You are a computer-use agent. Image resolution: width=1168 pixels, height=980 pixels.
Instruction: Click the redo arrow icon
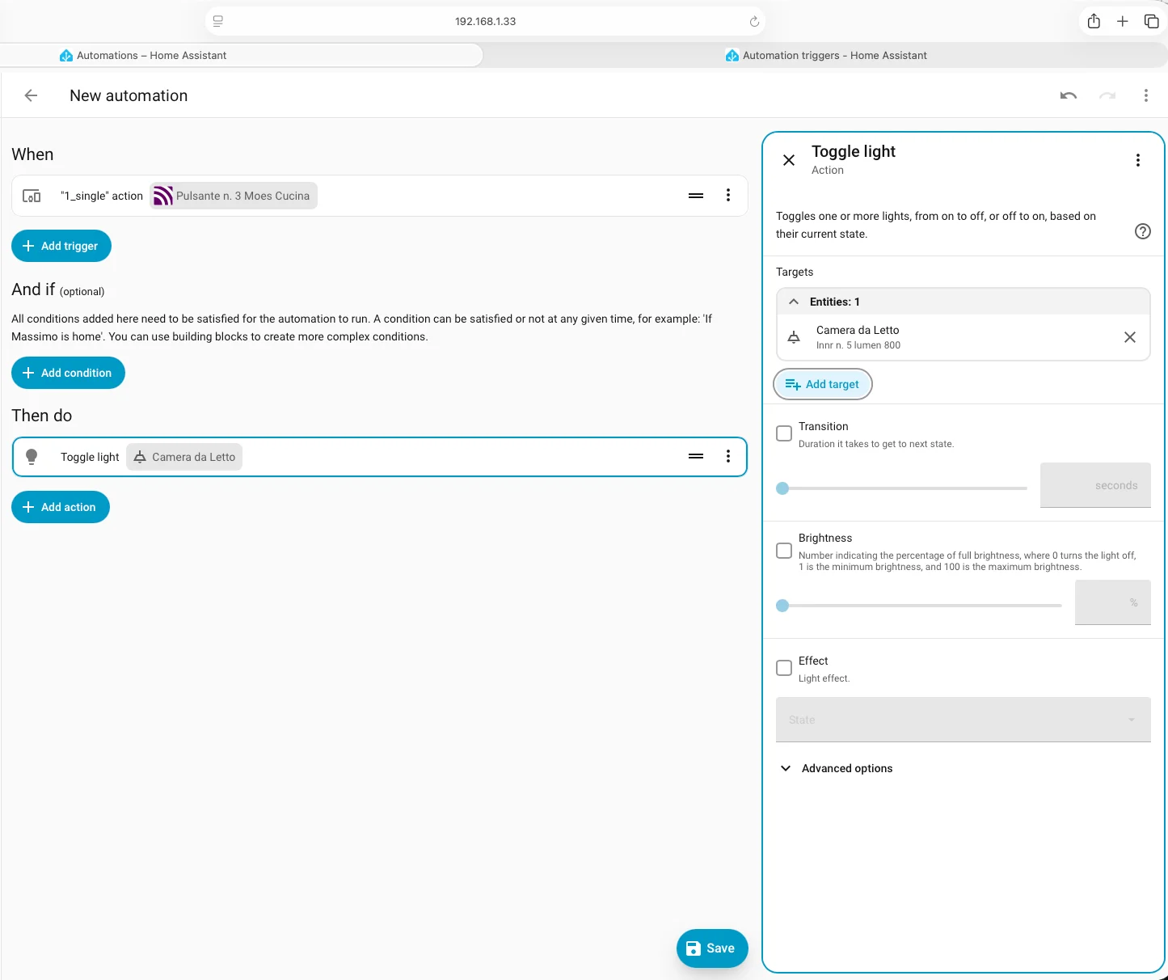coord(1107,95)
